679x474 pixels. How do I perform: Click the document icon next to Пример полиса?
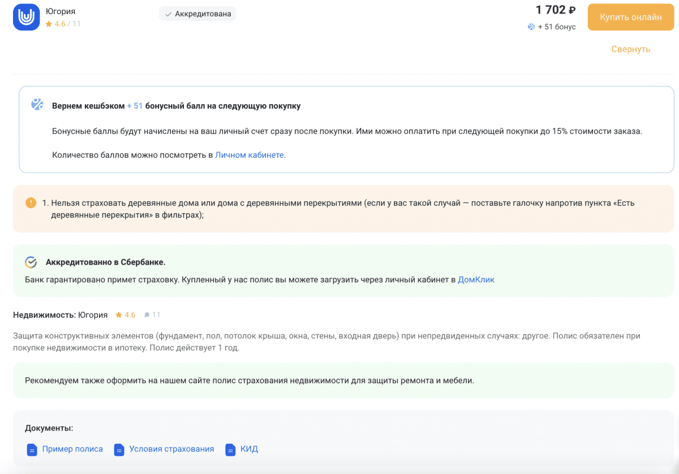point(32,450)
